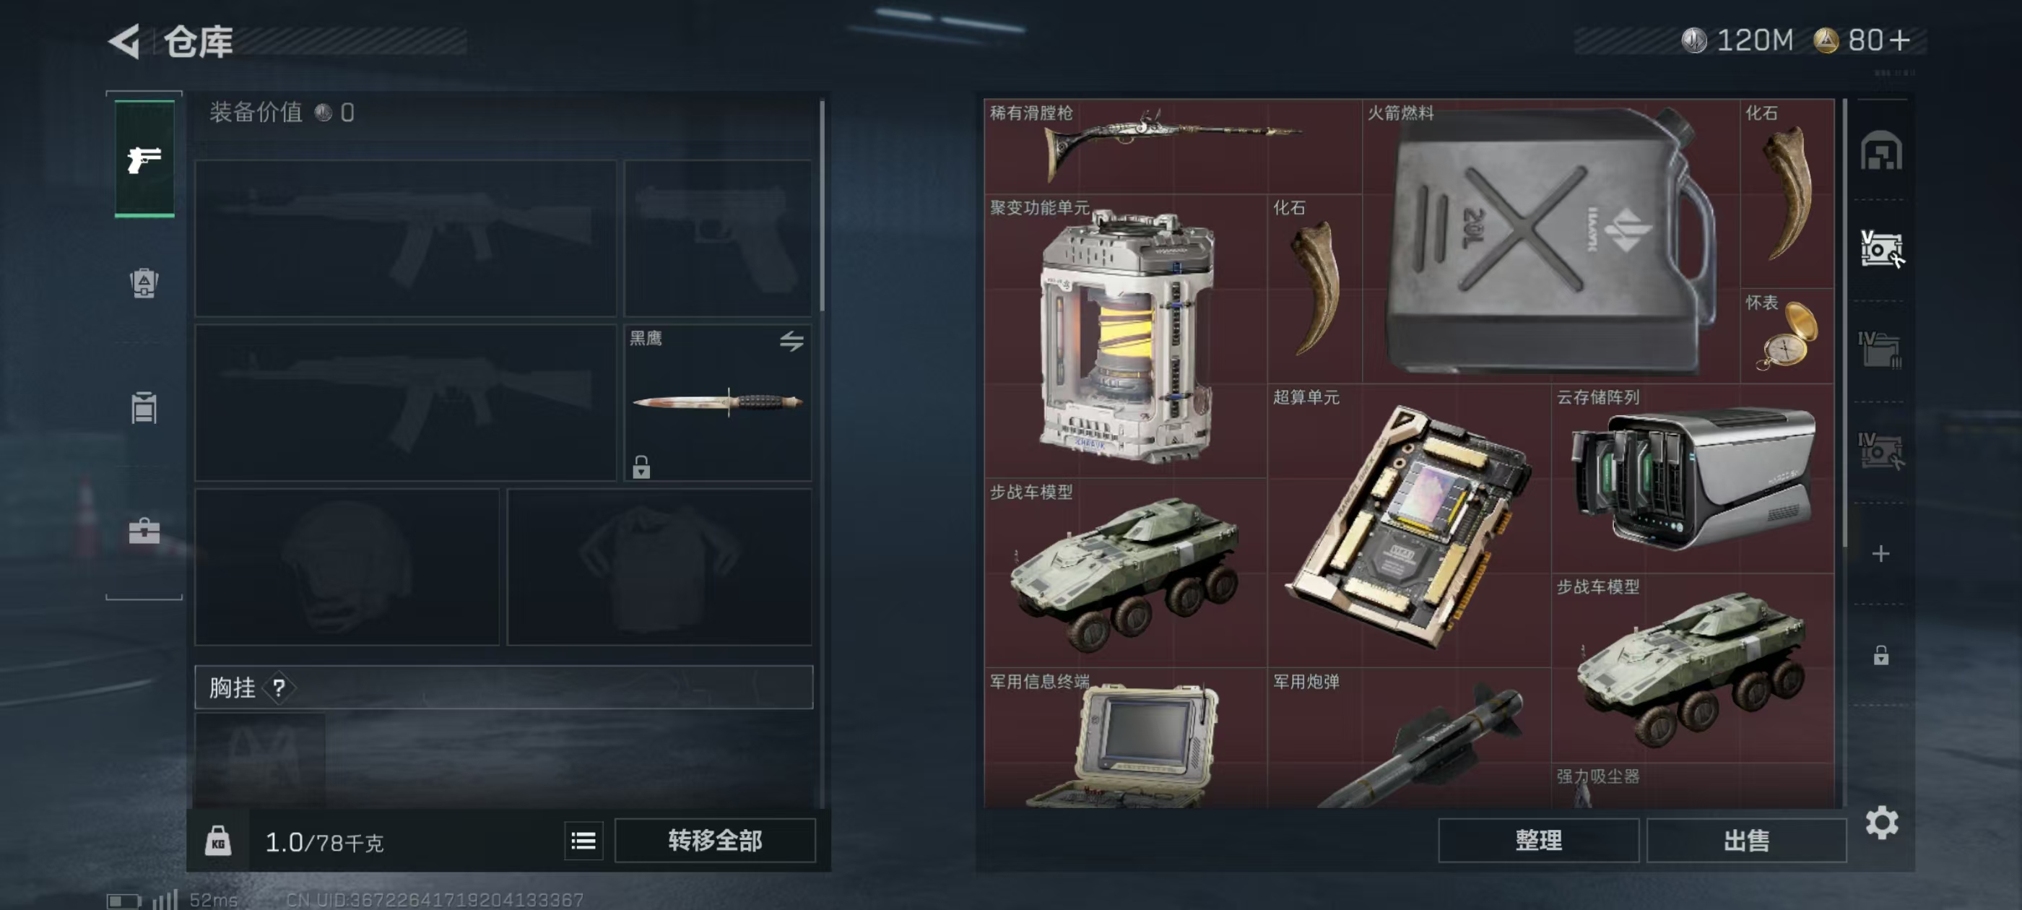Toggle the lock on the 黑鹰 knife
Screen dimensions: 2022x910
[x=641, y=467]
